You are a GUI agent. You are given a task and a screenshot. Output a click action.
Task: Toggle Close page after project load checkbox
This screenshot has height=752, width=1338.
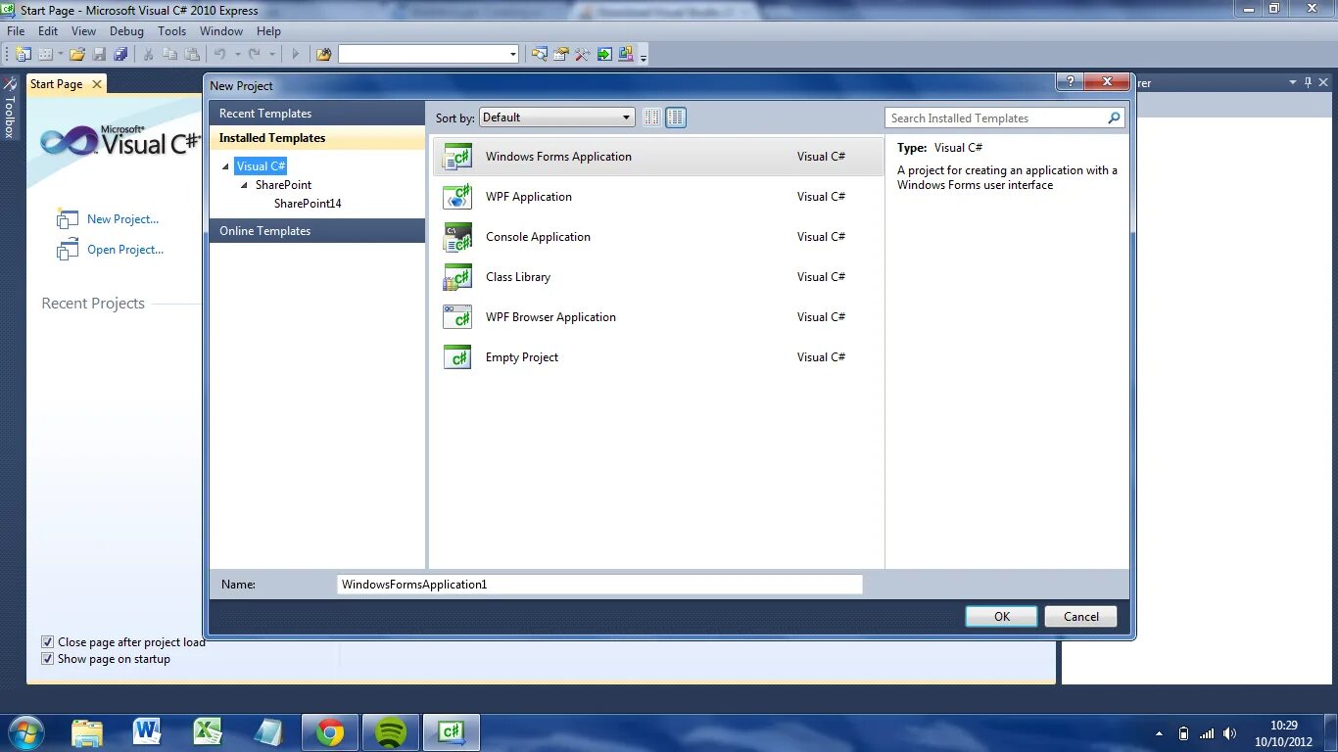tap(47, 642)
